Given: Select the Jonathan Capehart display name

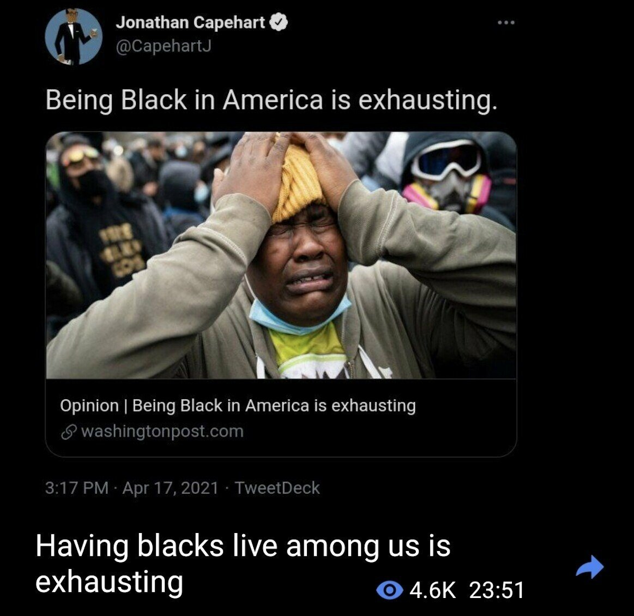Looking at the screenshot, I should point(191,23).
